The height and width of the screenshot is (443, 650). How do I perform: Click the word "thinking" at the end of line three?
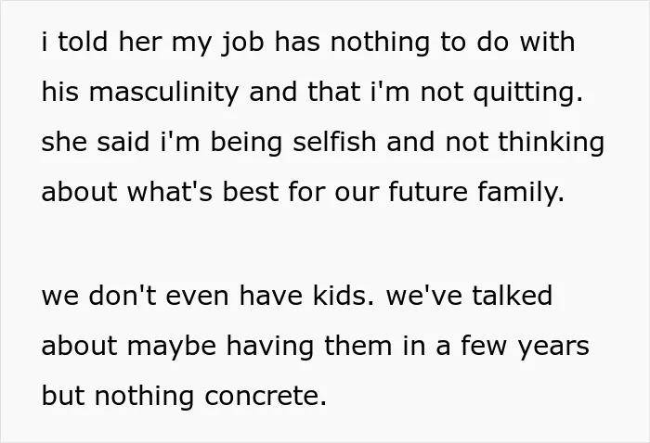pyautogui.click(x=551, y=142)
